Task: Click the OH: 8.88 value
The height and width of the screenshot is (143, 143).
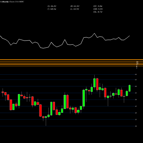Action: click(x=98, y=9)
